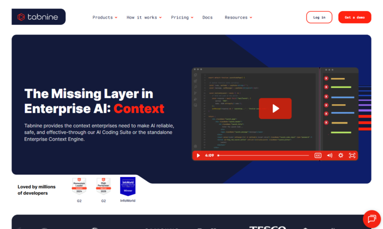The image size is (383, 229).
Task: Click the Log in button
Action: point(319,17)
